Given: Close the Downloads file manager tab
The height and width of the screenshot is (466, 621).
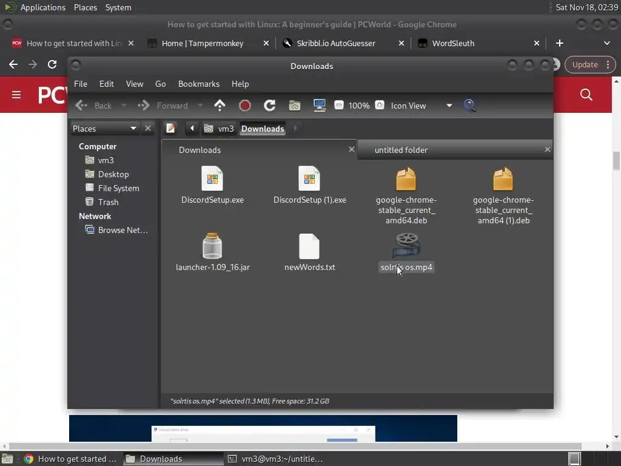Looking at the screenshot, I should click(x=351, y=149).
